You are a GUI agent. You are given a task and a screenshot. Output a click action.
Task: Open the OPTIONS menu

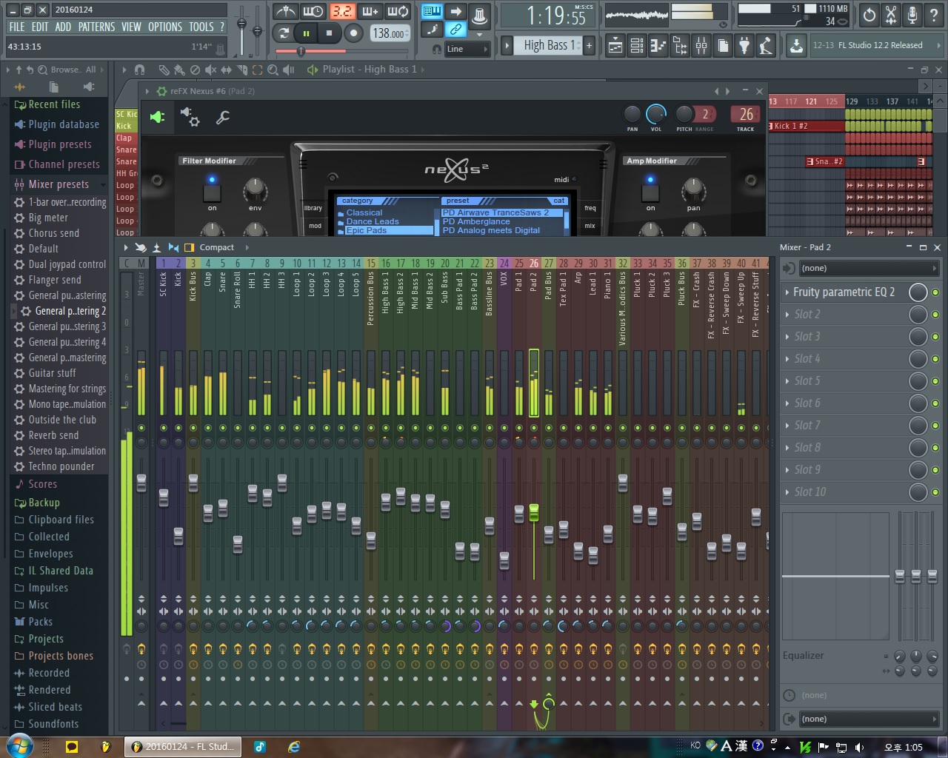click(164, 27)
